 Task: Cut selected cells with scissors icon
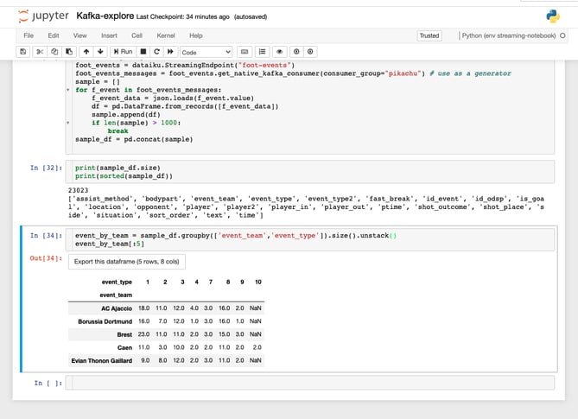tap(40, 52)
